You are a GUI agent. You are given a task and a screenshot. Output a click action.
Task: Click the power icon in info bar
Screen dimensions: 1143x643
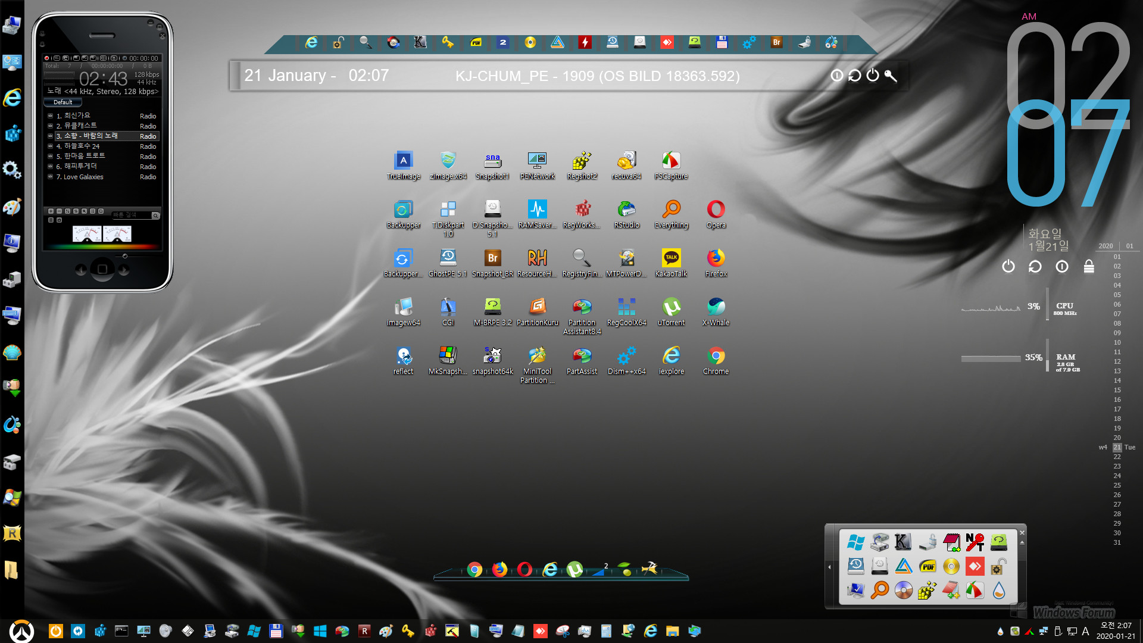coord(873,75)
